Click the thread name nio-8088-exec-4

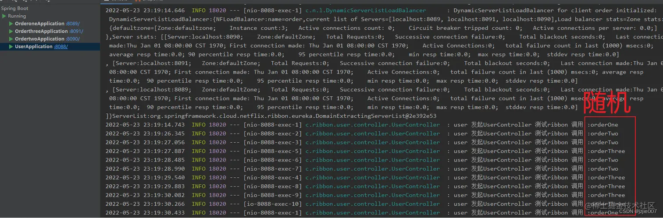pos(273,177)
